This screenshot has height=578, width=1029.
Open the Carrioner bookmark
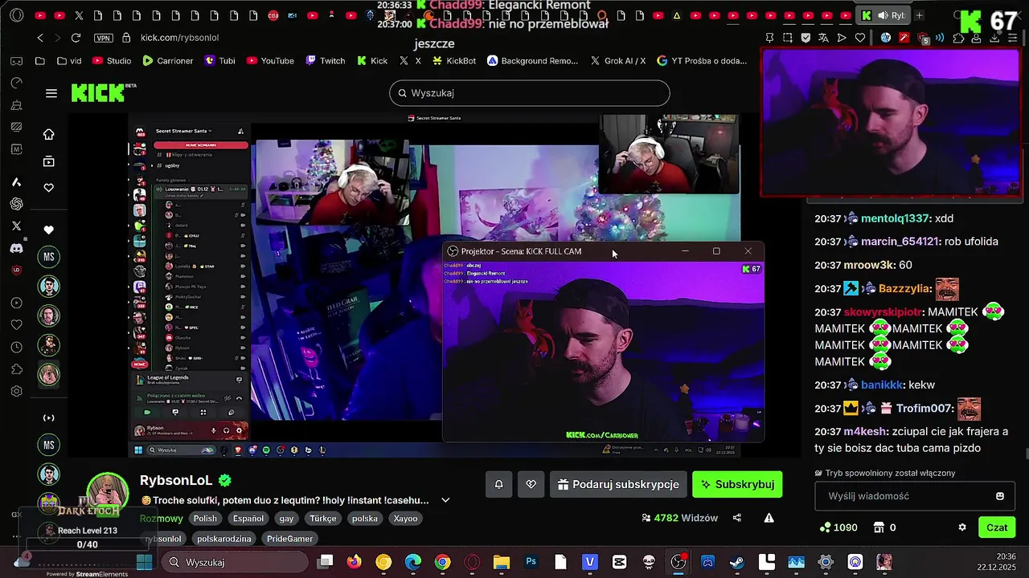tap(168, 61)
